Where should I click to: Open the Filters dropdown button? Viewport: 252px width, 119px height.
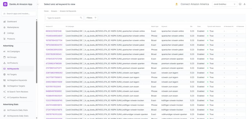(91, 18)
